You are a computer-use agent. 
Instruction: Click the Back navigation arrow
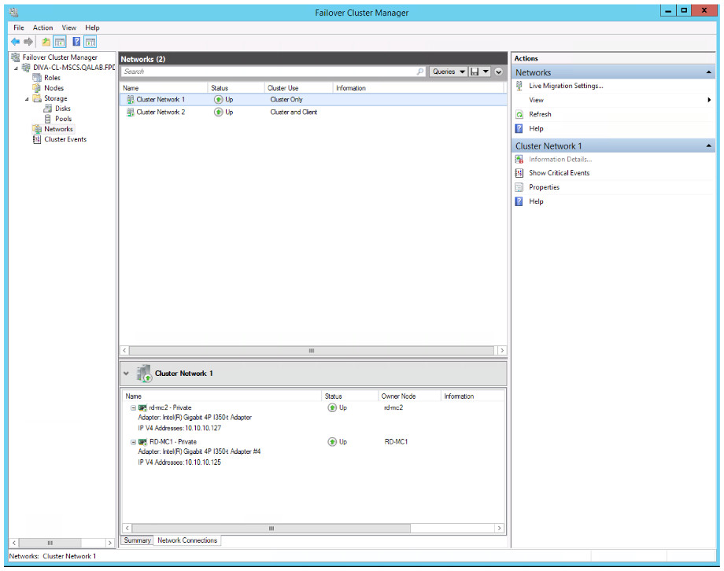pyautogui.click(x=16, y=42)
